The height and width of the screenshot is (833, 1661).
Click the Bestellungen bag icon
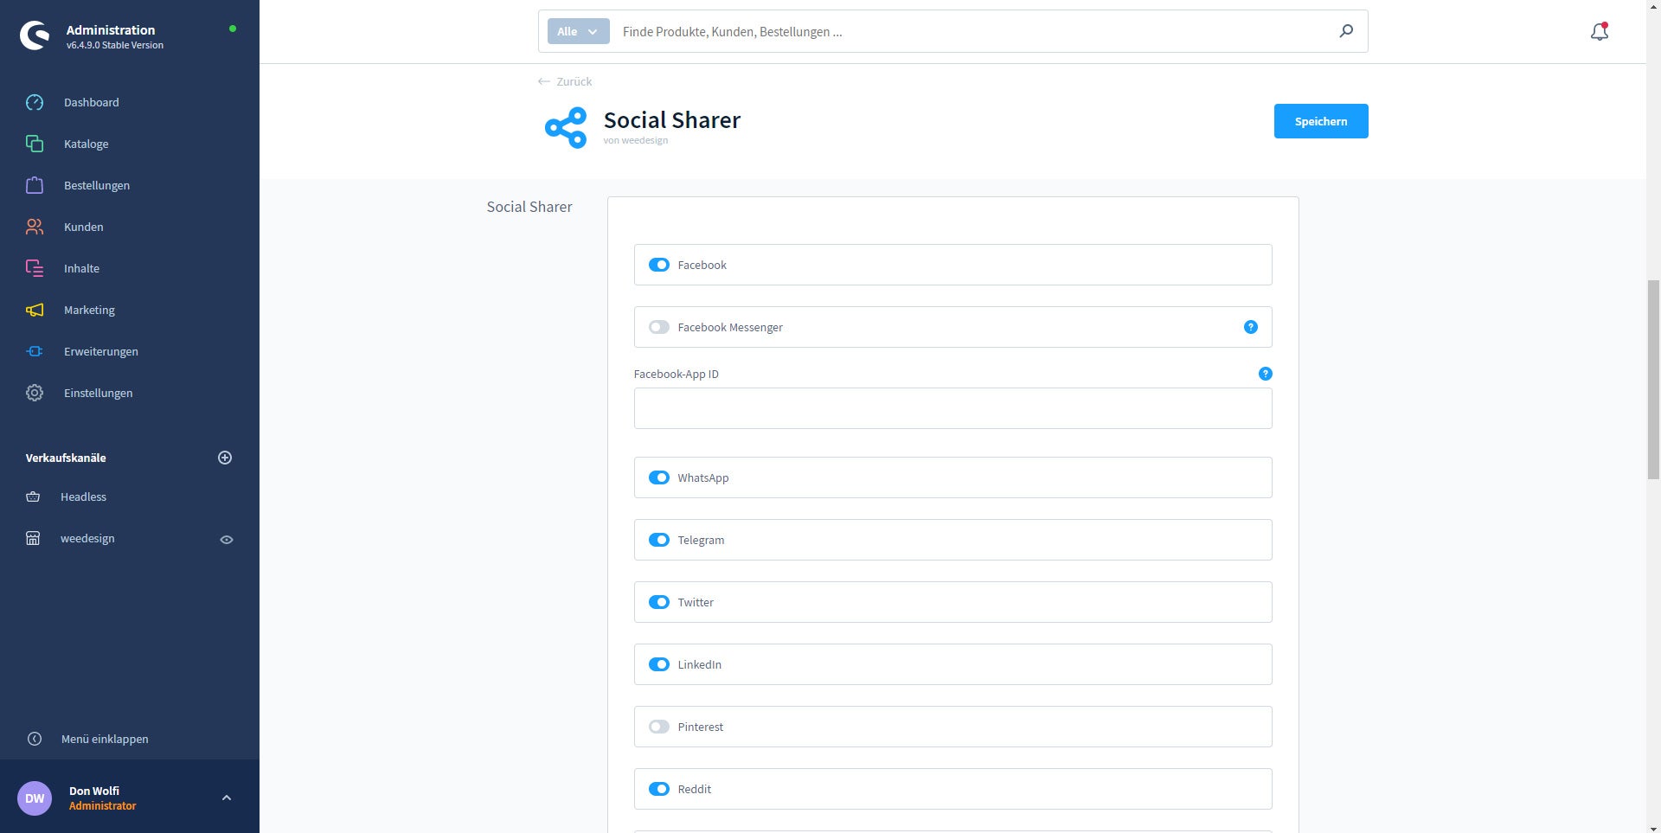point(35,185)
